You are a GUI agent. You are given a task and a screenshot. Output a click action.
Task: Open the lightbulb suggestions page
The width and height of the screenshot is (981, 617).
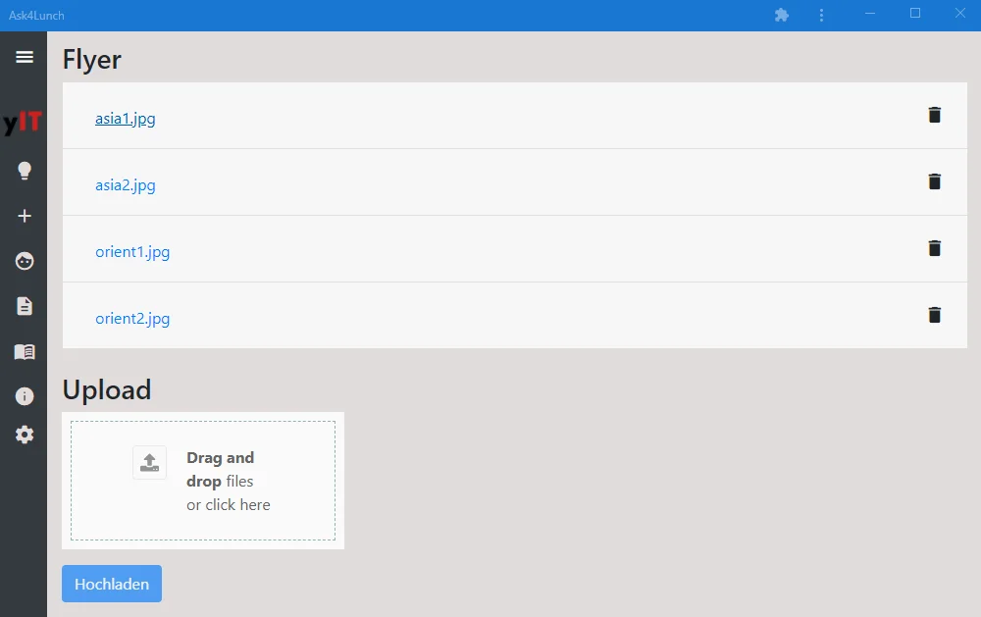click(25, 171)
